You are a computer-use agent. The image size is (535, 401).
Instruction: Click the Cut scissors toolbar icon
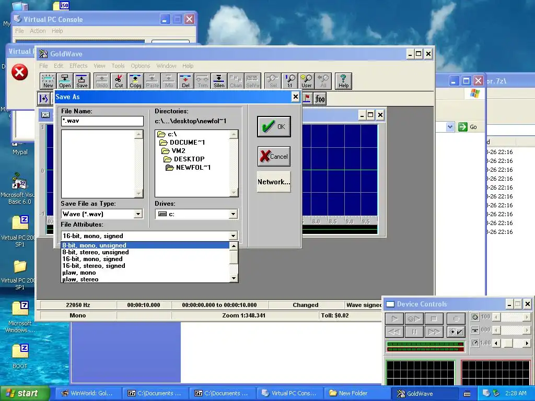click(x=119, y=81)
